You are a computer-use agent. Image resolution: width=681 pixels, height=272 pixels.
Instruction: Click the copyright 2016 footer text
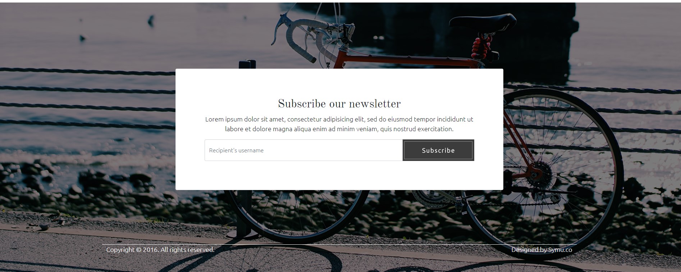(x=160, y=250)
